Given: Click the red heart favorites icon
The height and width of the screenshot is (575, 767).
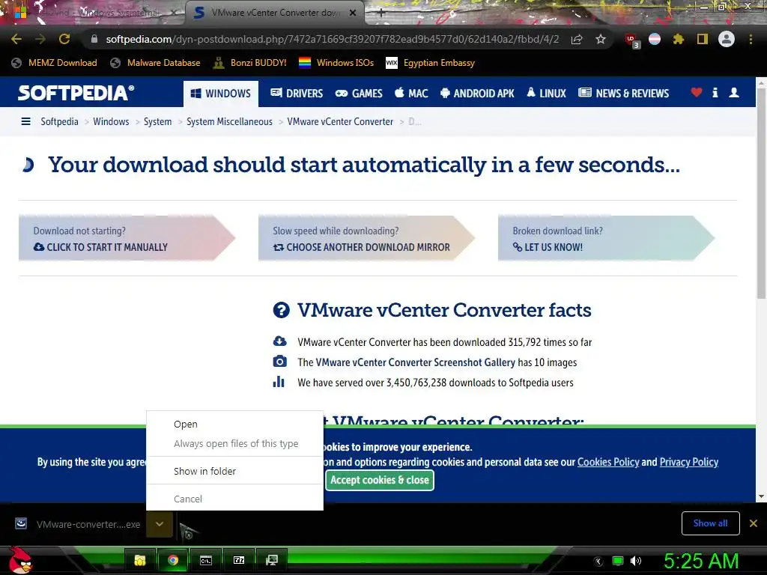Looking at the screenshot, I should pyautogui.click(x=697, y=92).
